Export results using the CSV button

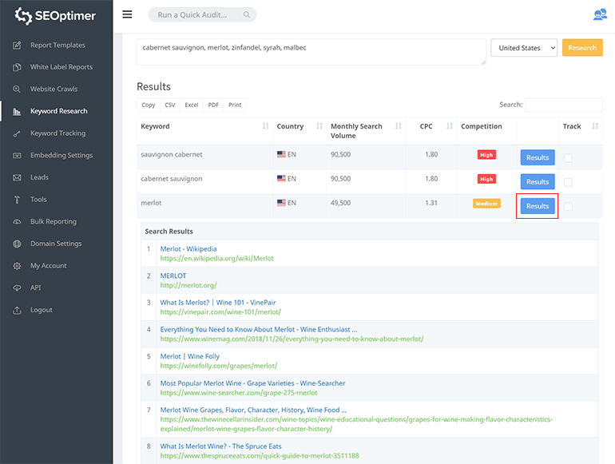point(170,105)
